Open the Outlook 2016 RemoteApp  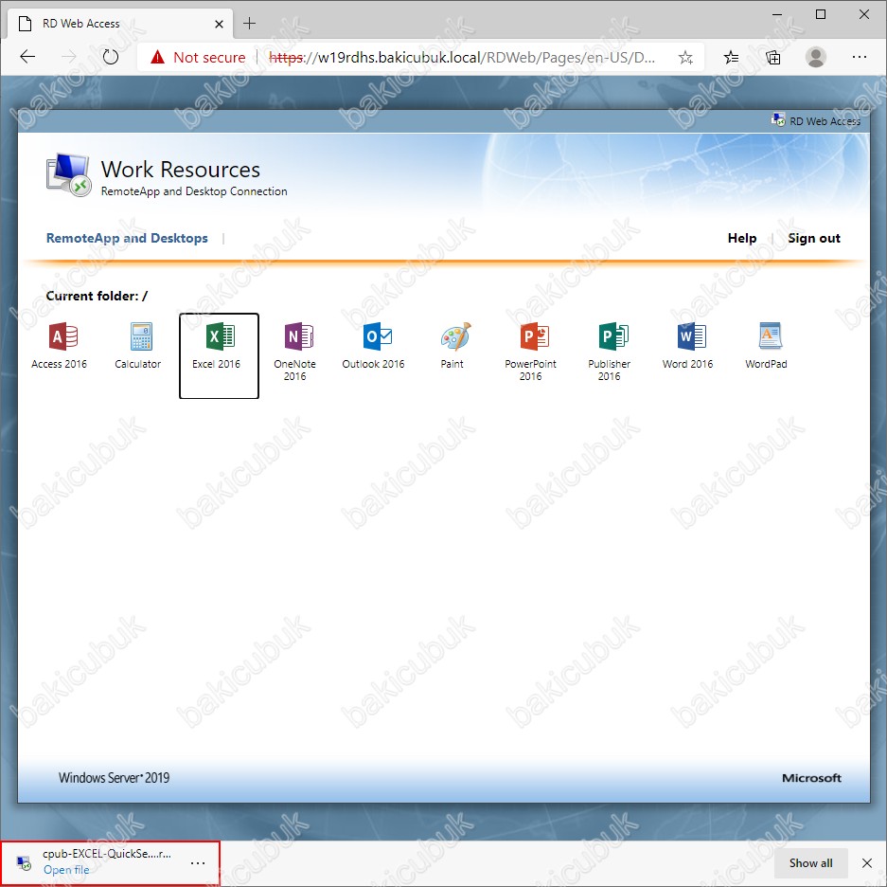tap(373, 345)
